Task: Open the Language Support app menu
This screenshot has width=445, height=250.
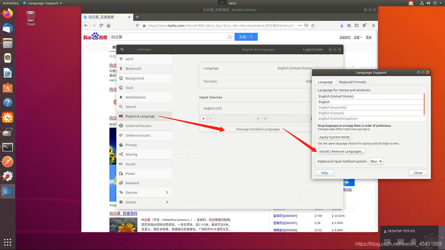Action: (43, 3)
